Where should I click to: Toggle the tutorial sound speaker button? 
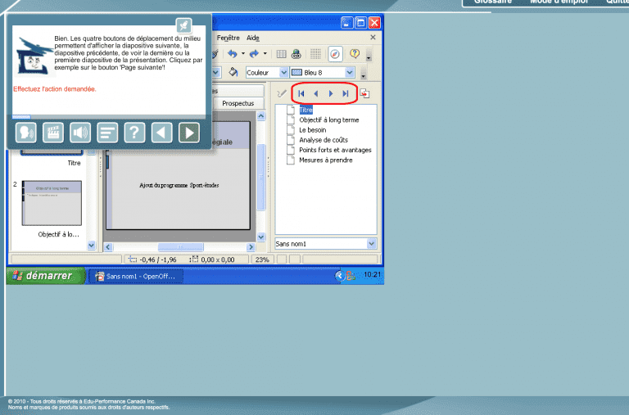point(80,133)
